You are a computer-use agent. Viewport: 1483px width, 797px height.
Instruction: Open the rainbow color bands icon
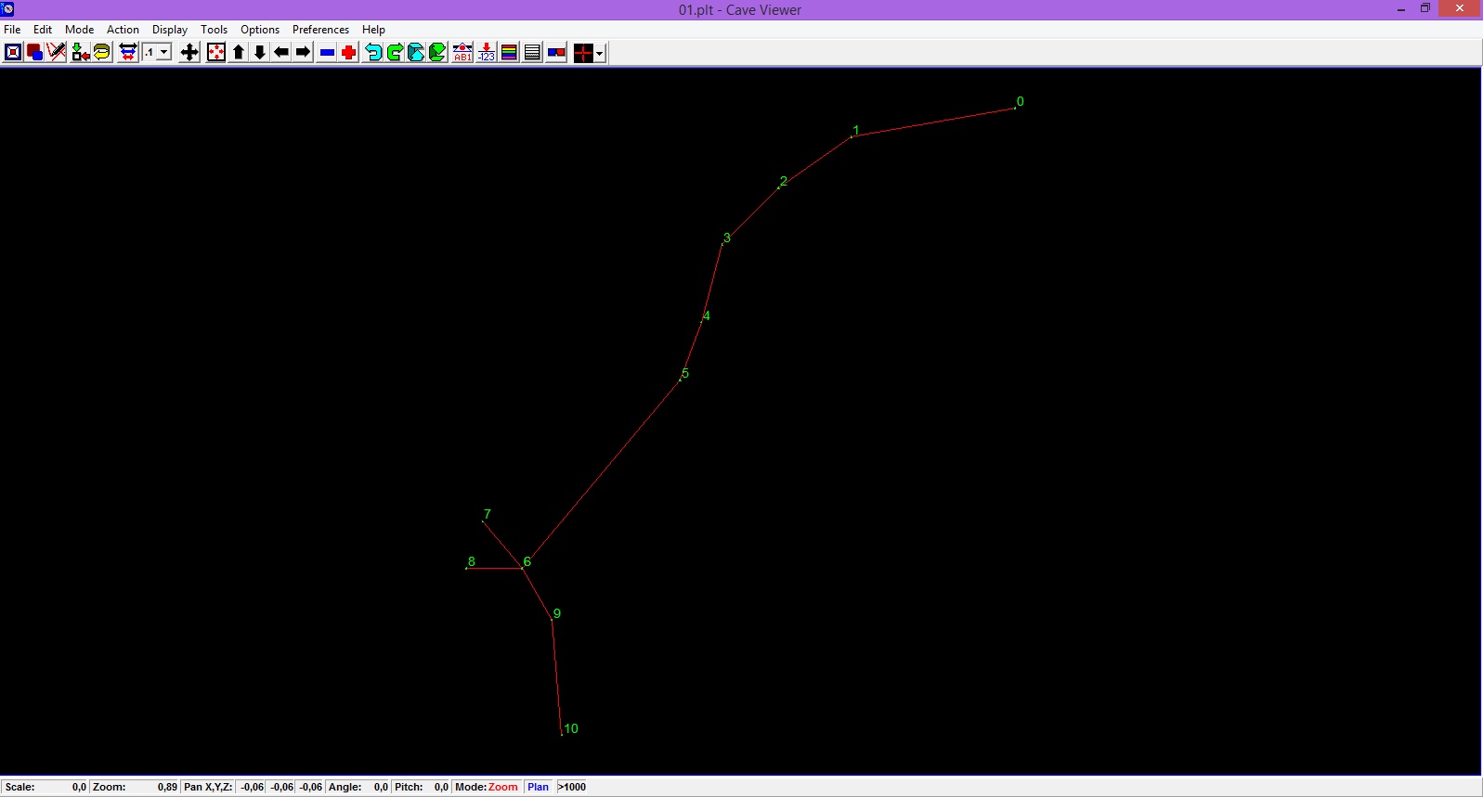[x=509, y=53]
